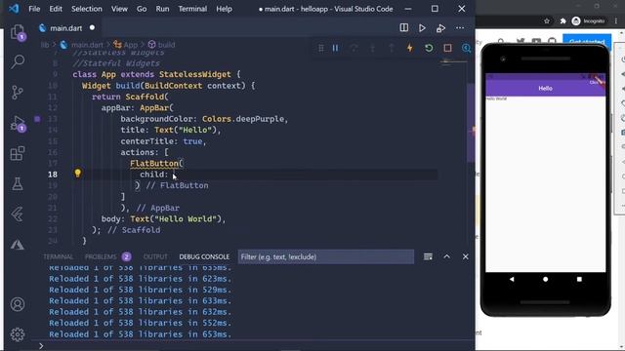This screenshot has height=351, width=625.
Task: Open the Manage gear icon
Action: point(18,334)
